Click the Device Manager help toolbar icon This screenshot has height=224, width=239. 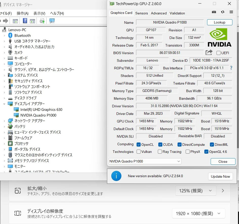pyautogui.click(x=25, y=21)
